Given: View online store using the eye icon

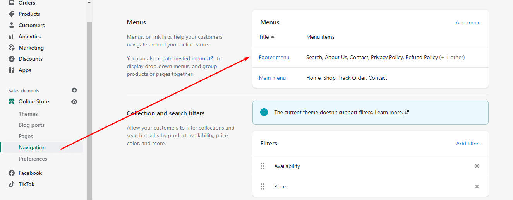Looking at the screenshot, I should (74, 102).
